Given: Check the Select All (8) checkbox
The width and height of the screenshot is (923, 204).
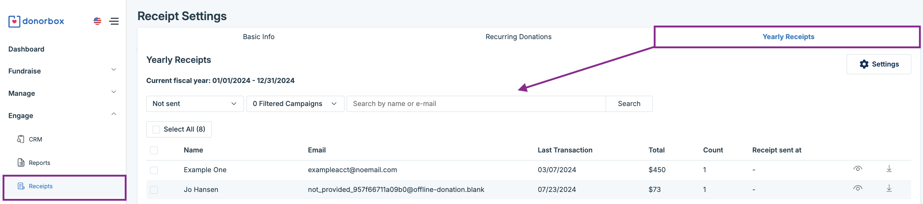Looking at the screenshot, I should pyautogui.click(x=156, y=129).
